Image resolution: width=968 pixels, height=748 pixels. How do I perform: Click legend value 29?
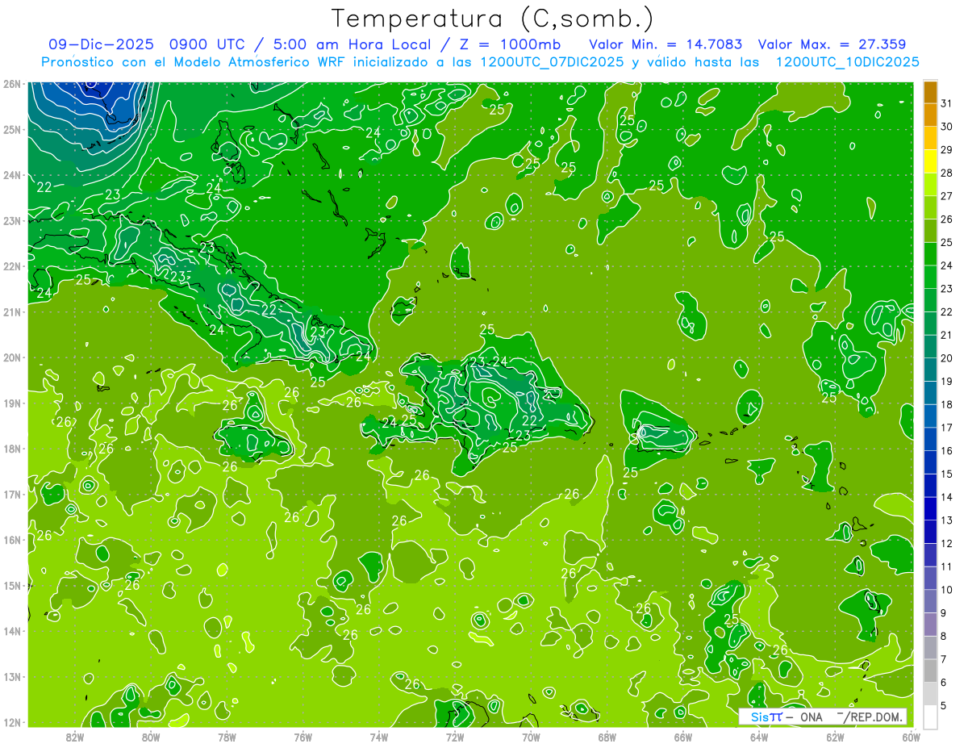click(x=946, y=150)
